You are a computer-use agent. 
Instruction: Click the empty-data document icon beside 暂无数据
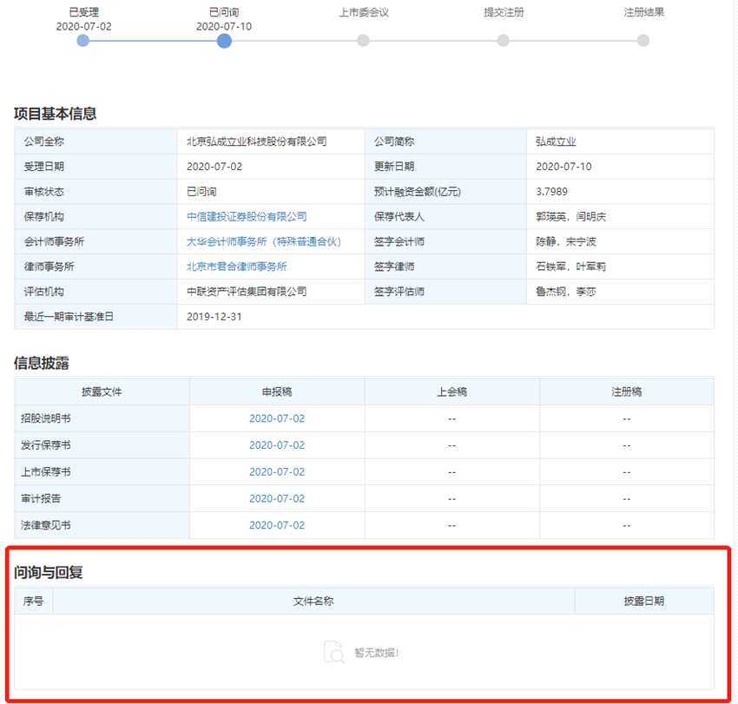334,652
